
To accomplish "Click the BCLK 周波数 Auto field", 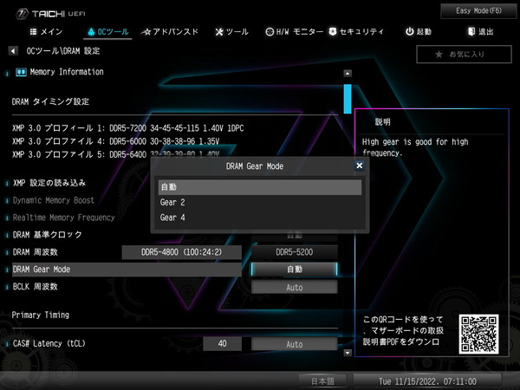I will [295, 287].
